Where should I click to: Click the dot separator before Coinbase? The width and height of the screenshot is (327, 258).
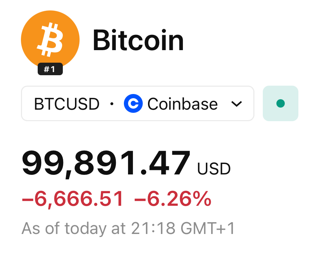(x=112, y=104)
